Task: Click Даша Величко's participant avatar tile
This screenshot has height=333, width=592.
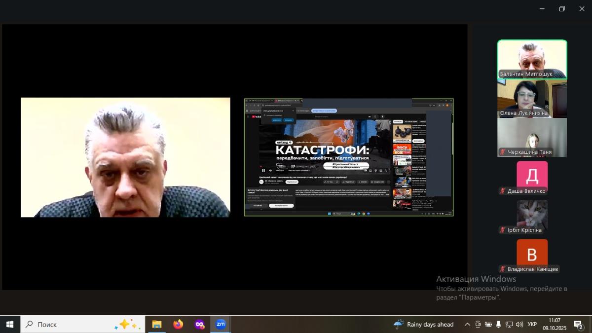Action: pyautogui.click(x=532, y=176)
